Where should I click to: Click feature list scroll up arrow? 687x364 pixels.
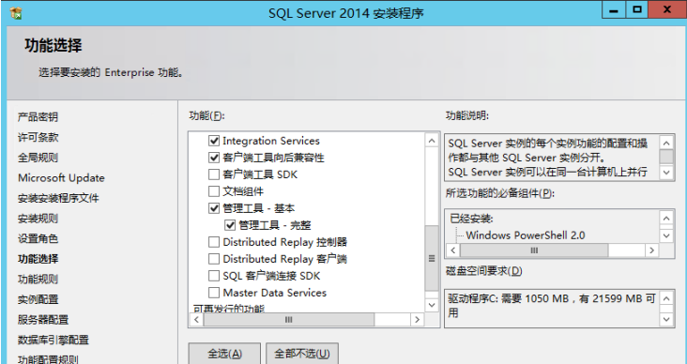(432, 141)
